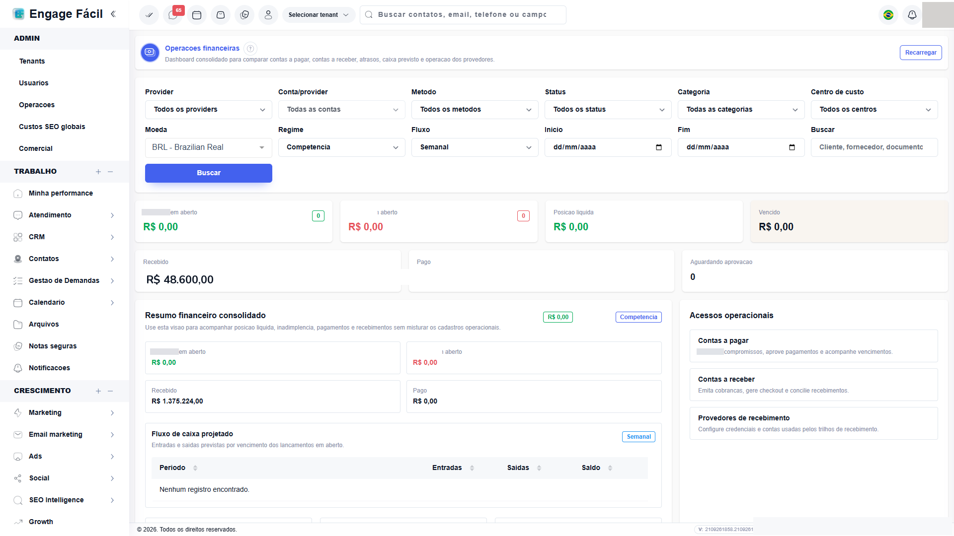Click the blue Buscar button

pyautogui.click(x=209, y=173)
